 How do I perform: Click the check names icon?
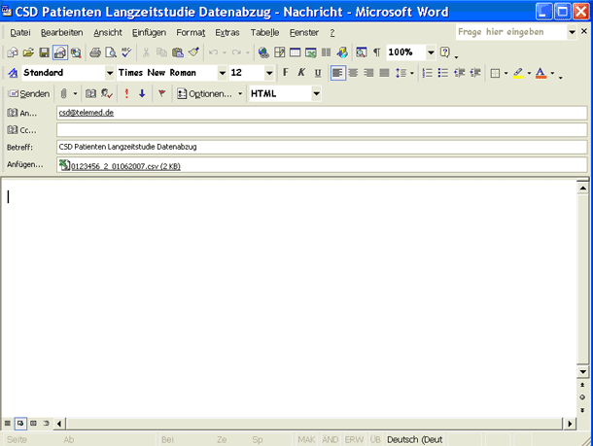[x=107, y=93]
